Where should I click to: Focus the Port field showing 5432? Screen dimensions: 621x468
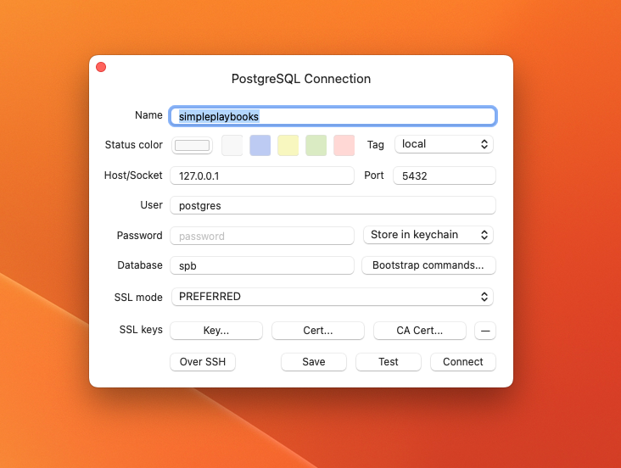(x=444, y=175)
